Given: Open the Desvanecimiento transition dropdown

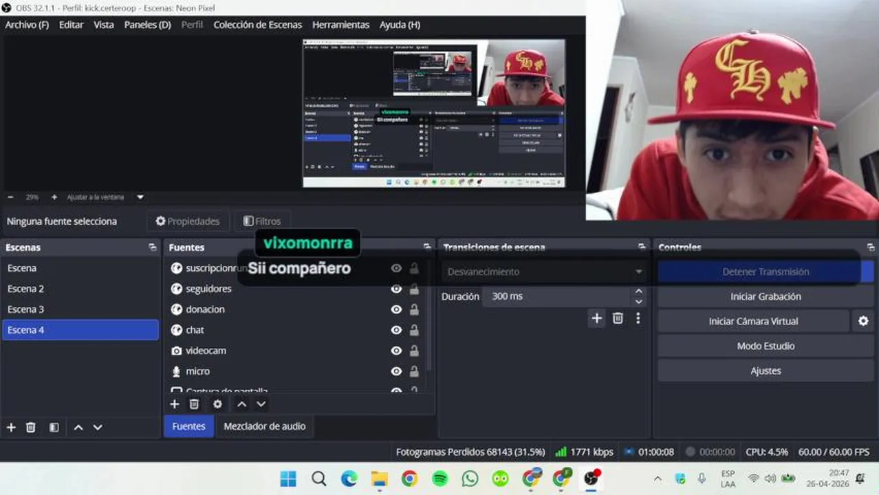Looking at the screenshot, I should 545,272.
